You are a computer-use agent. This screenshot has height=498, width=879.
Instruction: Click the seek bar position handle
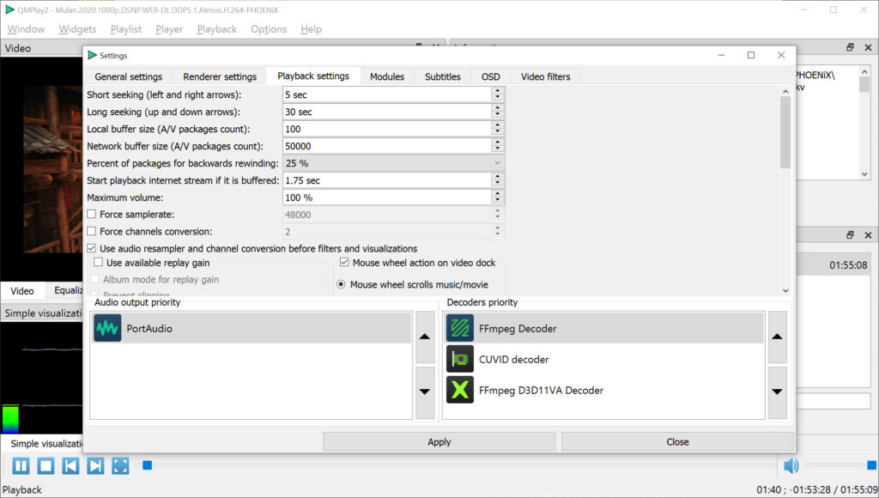[x=147, y=465]
